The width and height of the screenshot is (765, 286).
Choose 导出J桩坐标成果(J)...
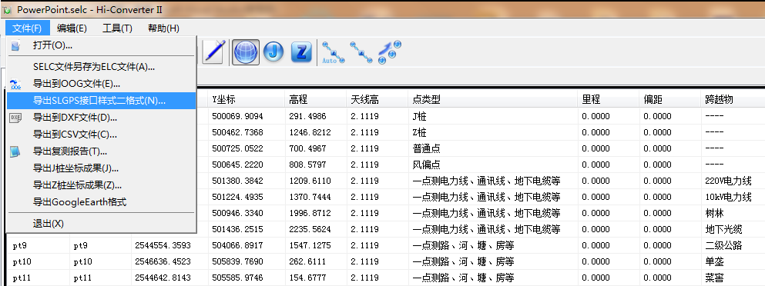pos(102,168)
